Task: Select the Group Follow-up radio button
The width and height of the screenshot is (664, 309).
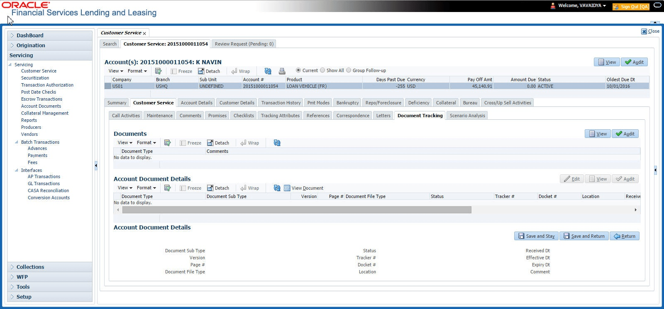Action: coord(349,70)
